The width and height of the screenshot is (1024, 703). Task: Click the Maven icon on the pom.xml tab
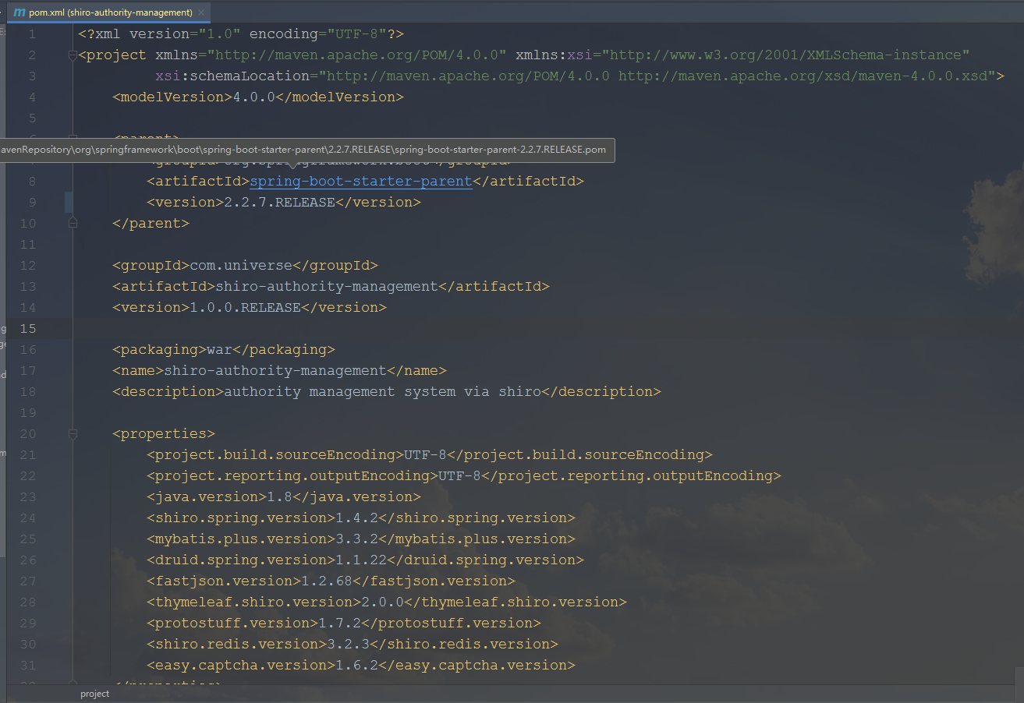(19, 12)
